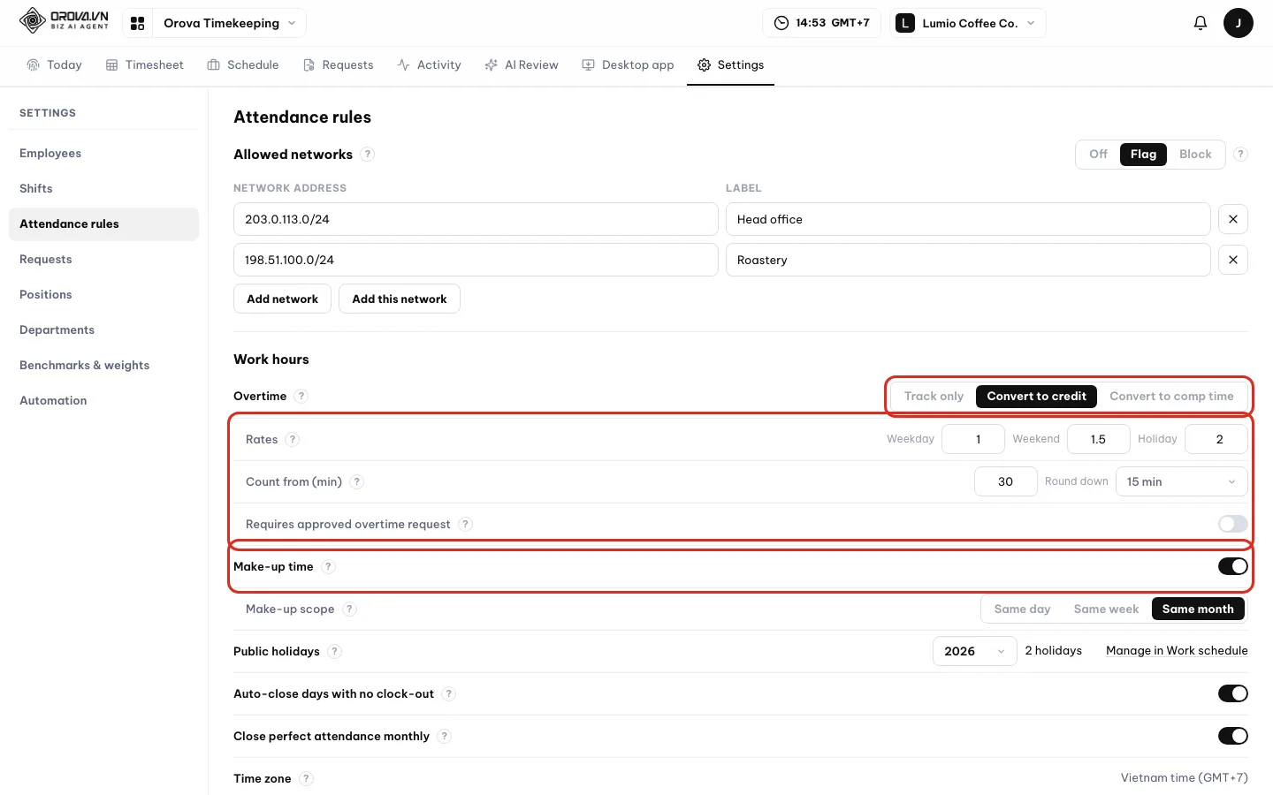The height and width of the screenshot is (795, 1273).
Task: Open the 2026 year dropdown
Action: click(974, 651)
